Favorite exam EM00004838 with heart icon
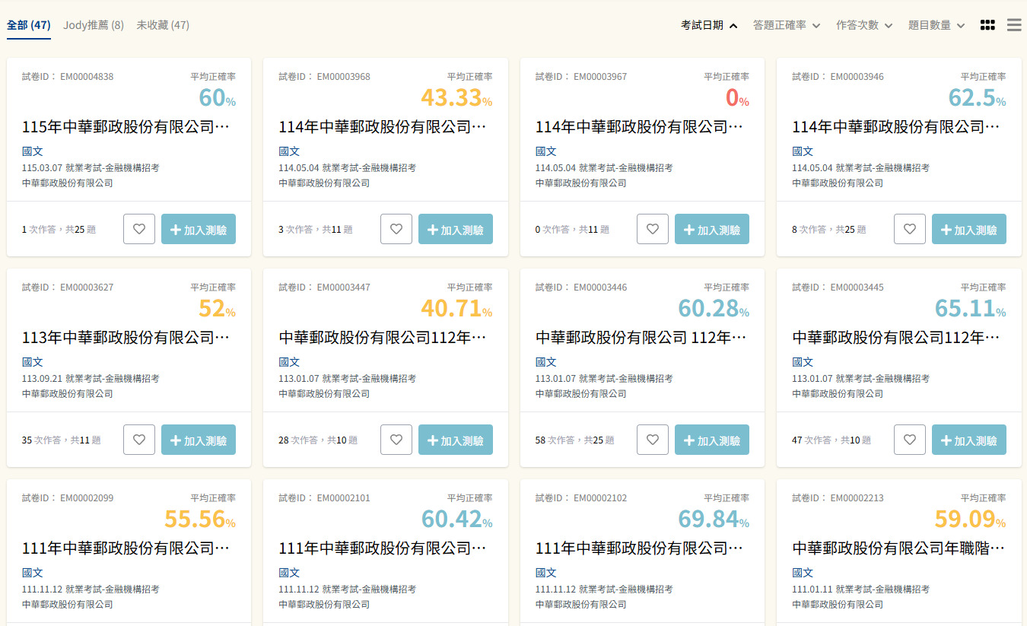This screenshot has width=1027, height=626. coord(139,229)
